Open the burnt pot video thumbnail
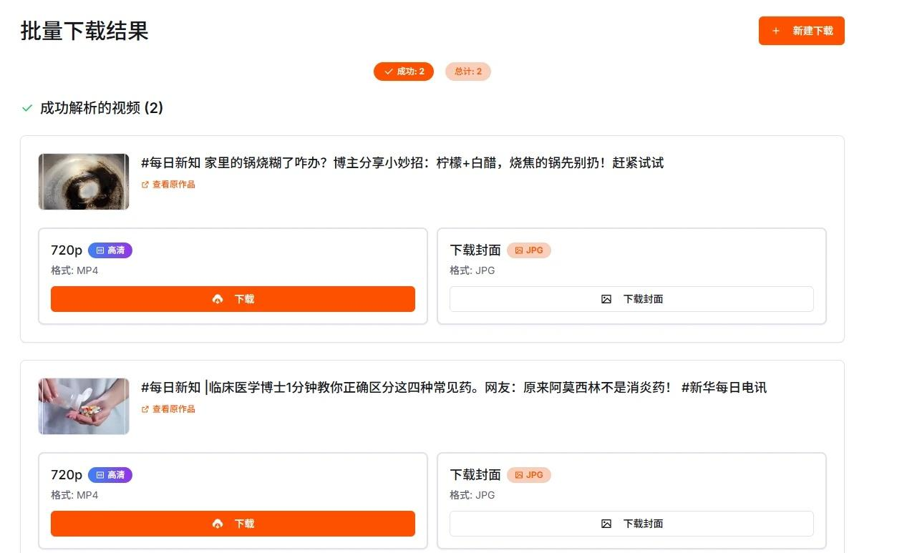Image resolution: width=902 pixels, height=553 pixels. [x=84, y=182]
